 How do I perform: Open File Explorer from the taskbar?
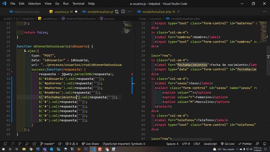click(x=24, y=149)
